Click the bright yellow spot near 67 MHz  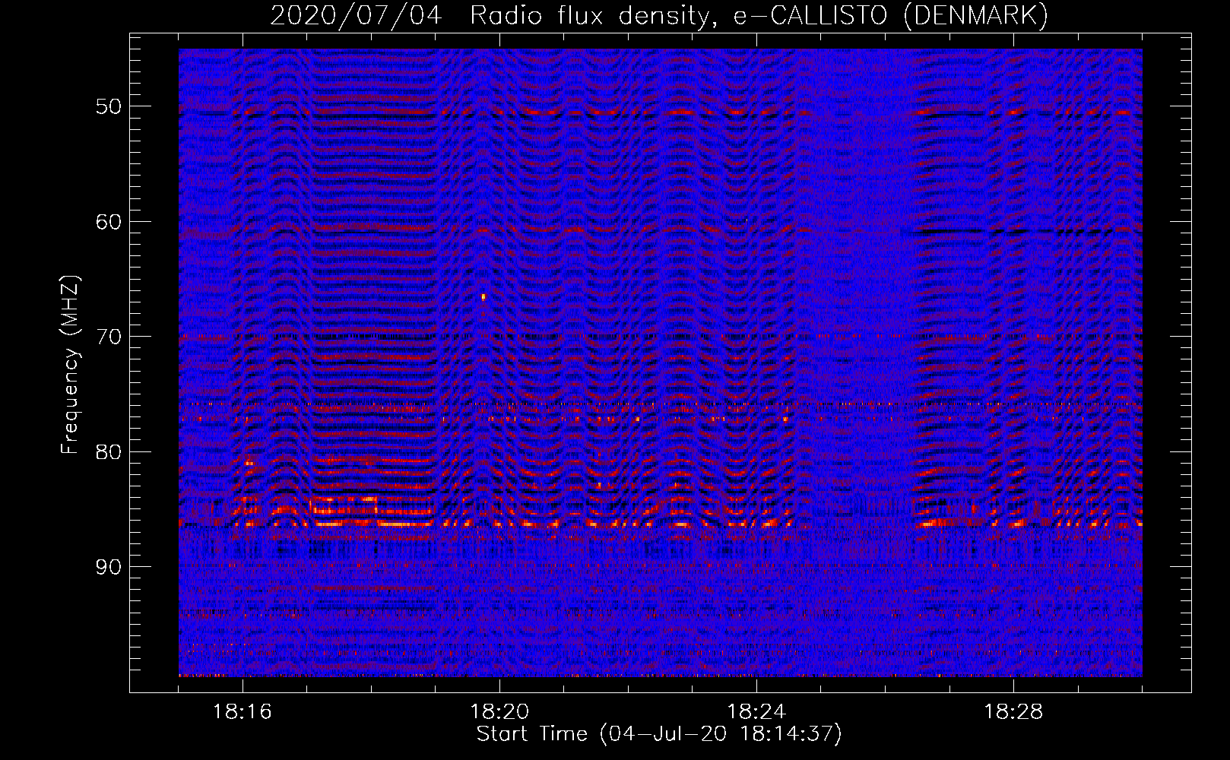[x=483, y=297]
